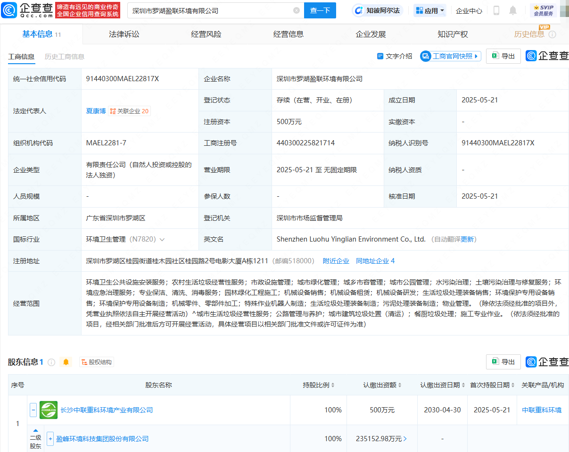Image resolution: width=569 pixels, height=452 pixels.
Task: Click the 查一下 search button
Action: 320,10
